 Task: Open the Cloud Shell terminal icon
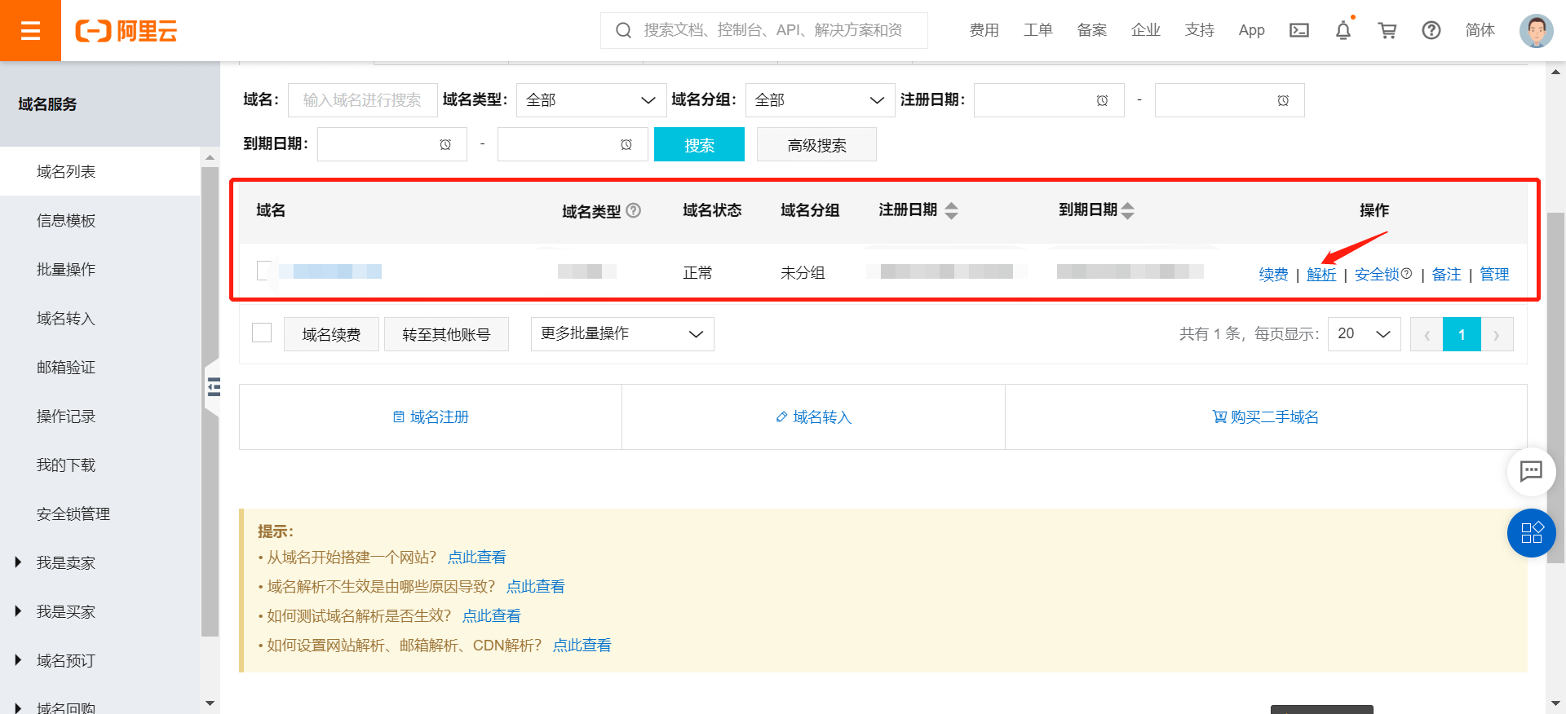1298,30
